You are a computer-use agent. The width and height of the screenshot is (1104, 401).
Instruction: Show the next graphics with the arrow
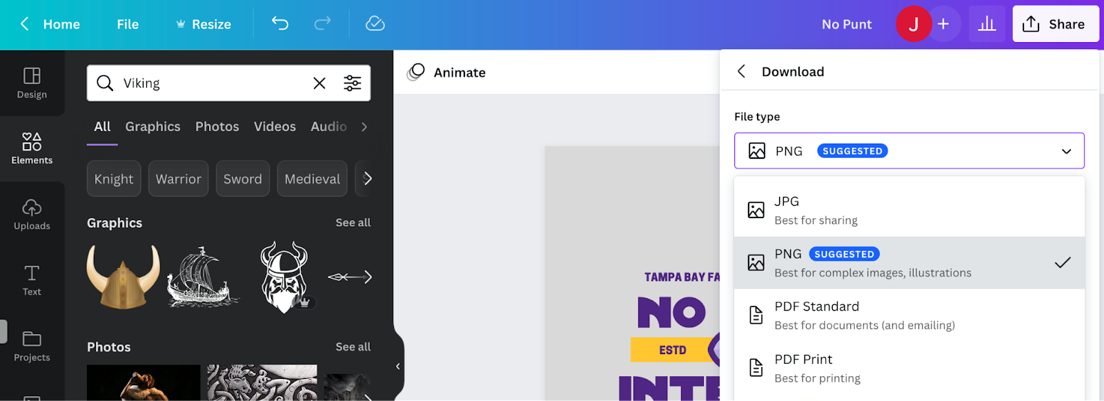pyautogui.click(x=367, y=277)
